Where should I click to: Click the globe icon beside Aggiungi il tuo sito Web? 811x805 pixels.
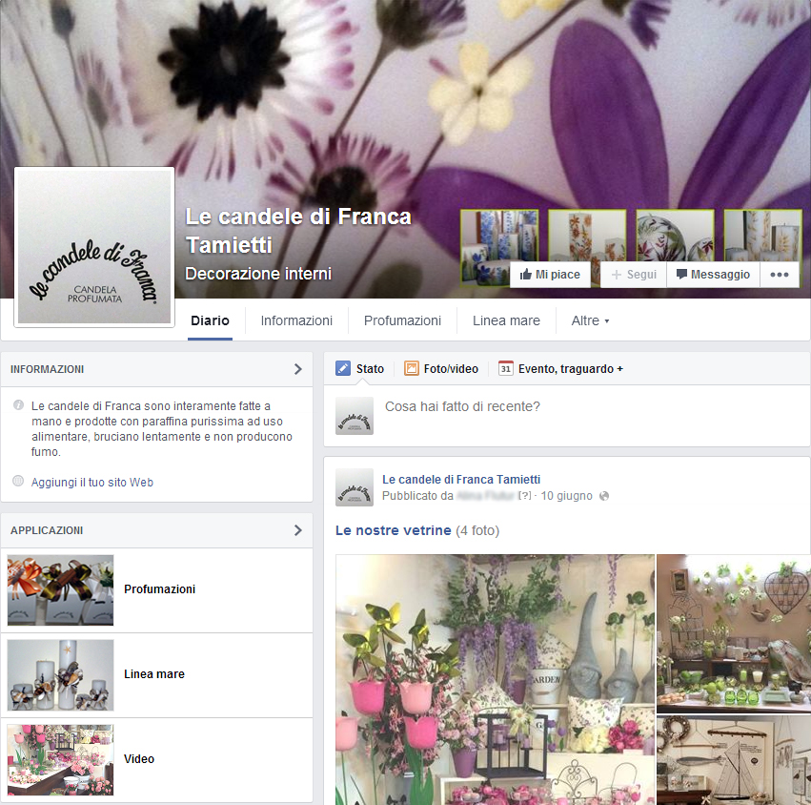pyautogui.click(x=18, y=481)
